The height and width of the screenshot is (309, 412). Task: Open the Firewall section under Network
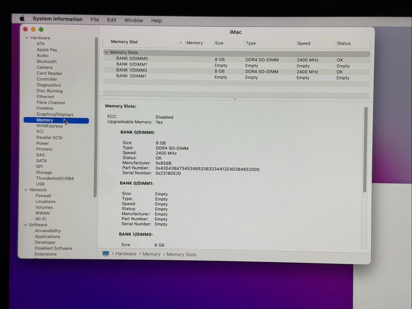(x=43, y=195)
